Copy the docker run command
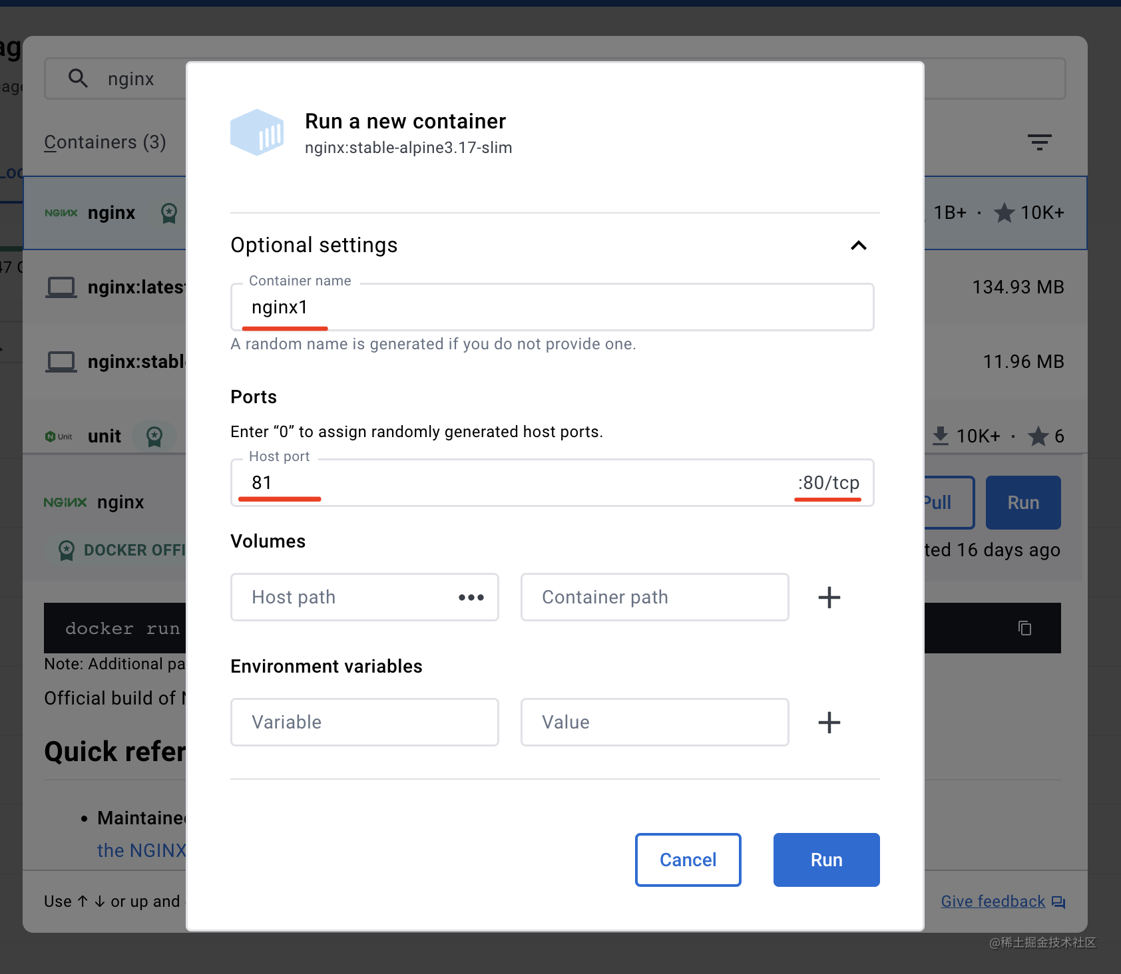This screenshot has height=974, width=1121. click(x=1024, y=628)
